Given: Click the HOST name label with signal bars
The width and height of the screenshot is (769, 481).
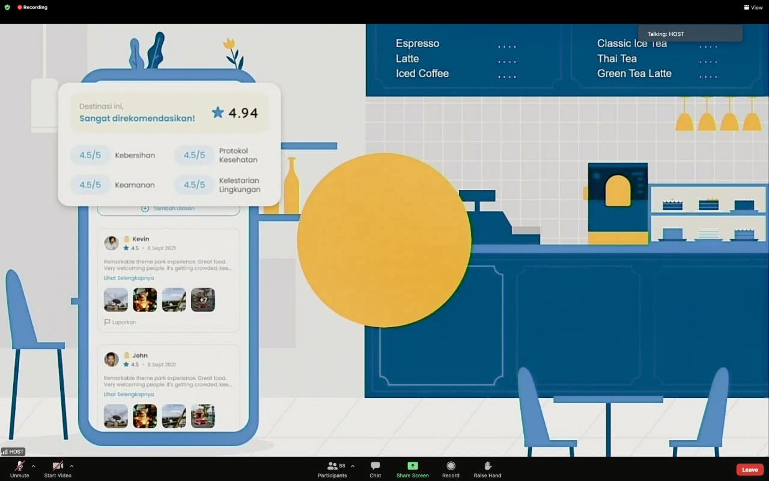Looking at the screenshot, I should 13,452.
